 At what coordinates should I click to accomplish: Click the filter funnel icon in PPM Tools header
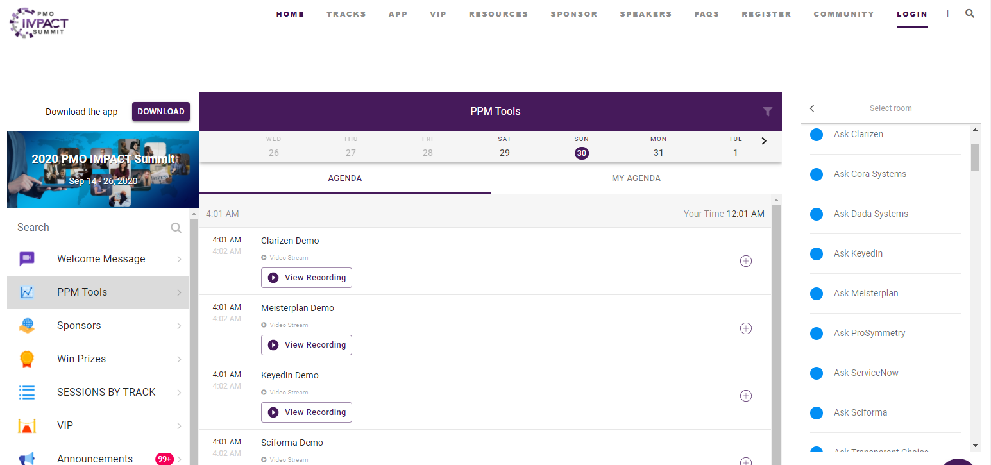point(768,112)
